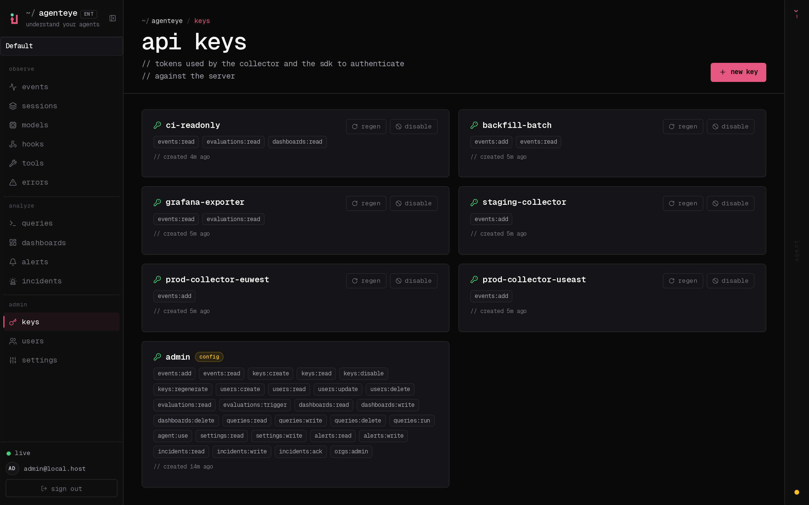Regenerate the grafana-exporter key
The height and width of the screenshot is (505, 809).
pyautogui.click(x=366, y=203)
